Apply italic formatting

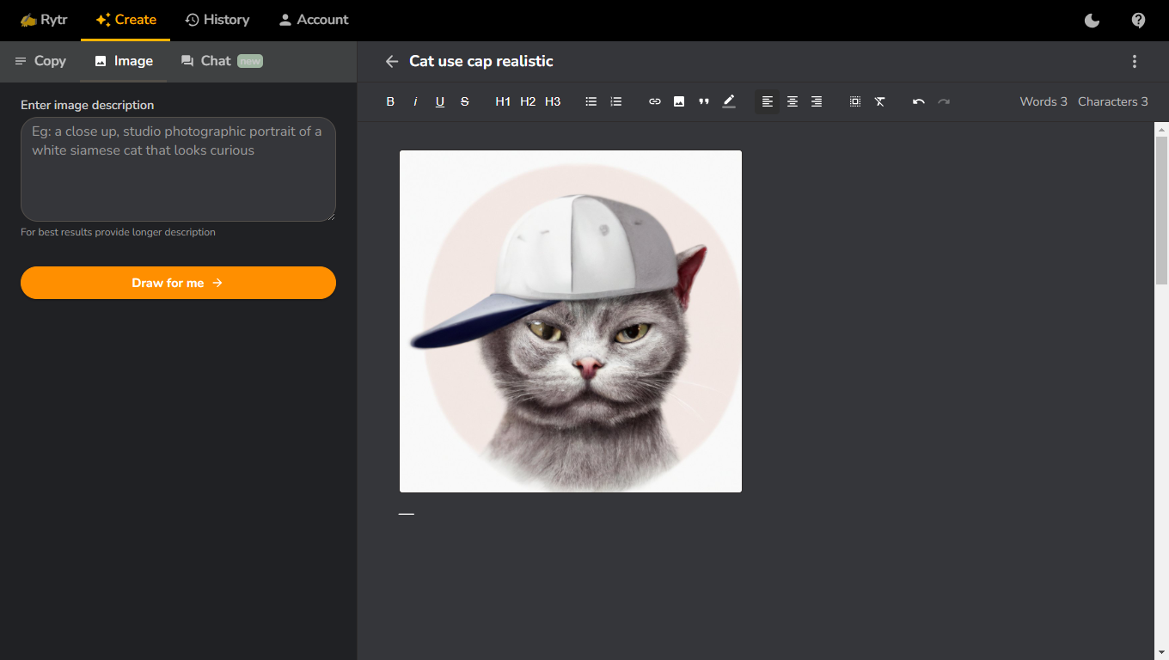[415, 101]
